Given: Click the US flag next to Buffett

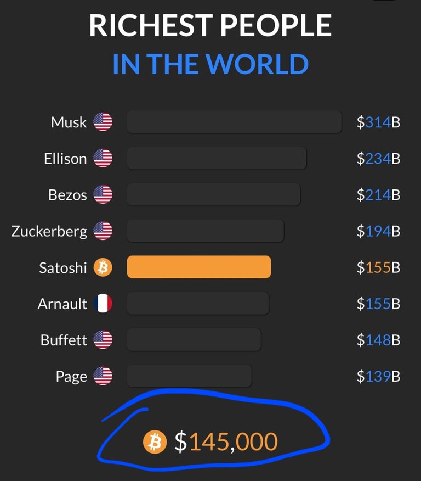Looking at the screenshot, I should [103, 339].
